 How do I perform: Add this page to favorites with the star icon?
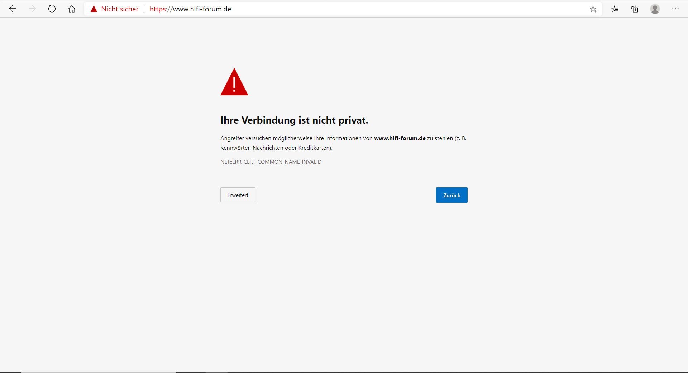click(x=593, y=9)
